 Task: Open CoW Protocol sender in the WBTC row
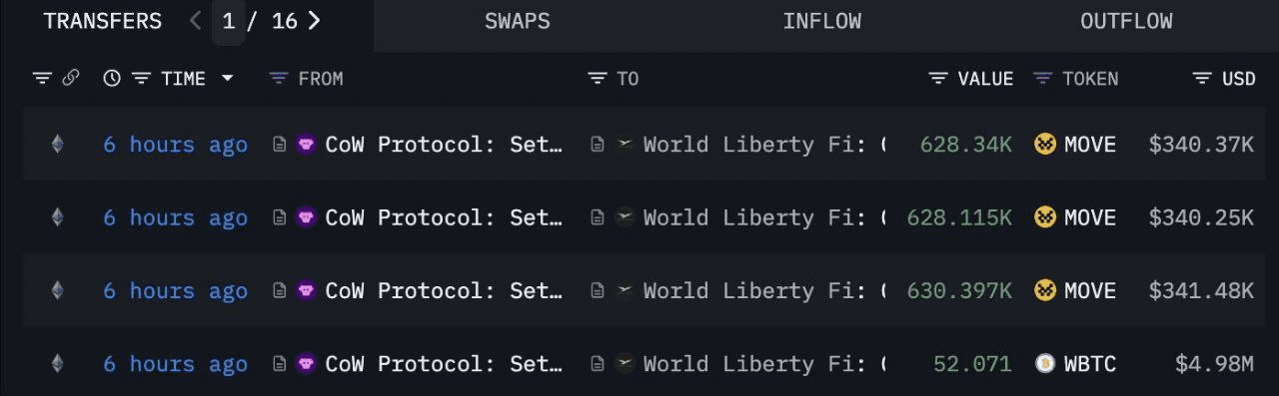(x=444, y=363)
